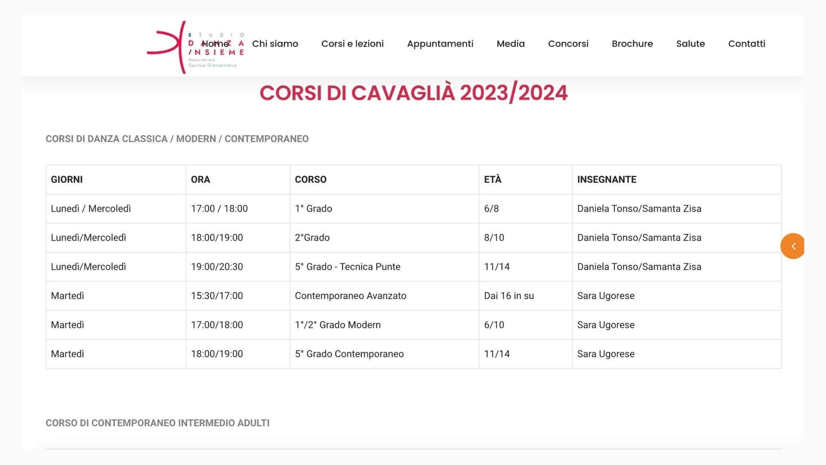Screen dimensions: 826x465
Task: Click the INSEGNANTE column header
Action: coord(606,180)
